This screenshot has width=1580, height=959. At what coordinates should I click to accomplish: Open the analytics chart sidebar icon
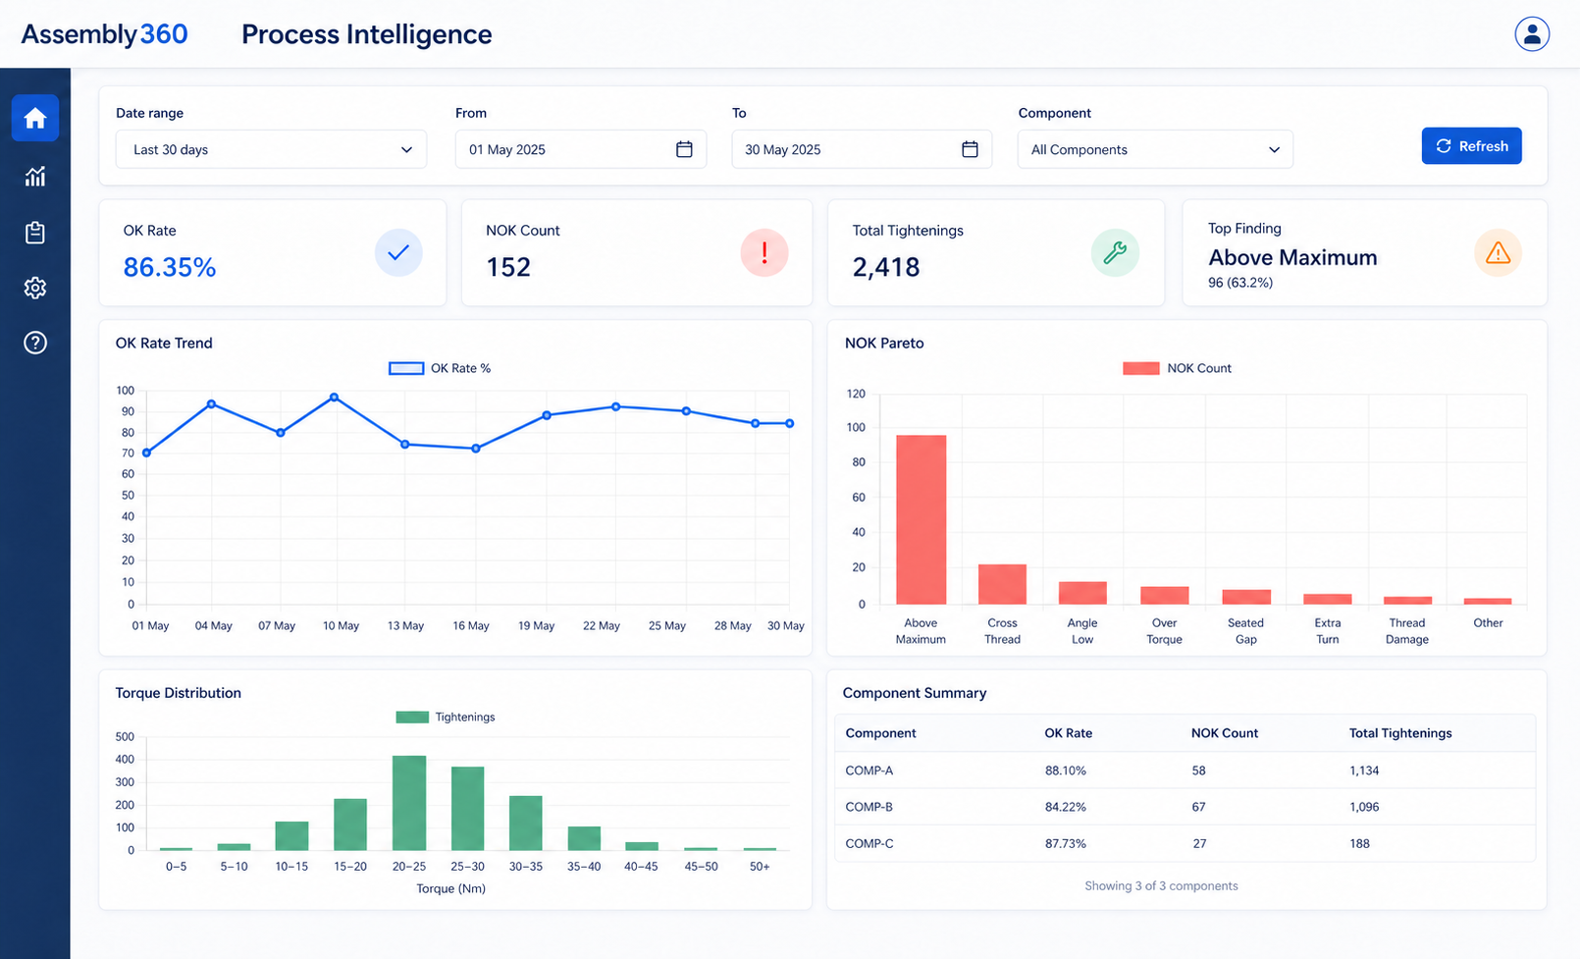pyautogui.click(x=35, y=177)
